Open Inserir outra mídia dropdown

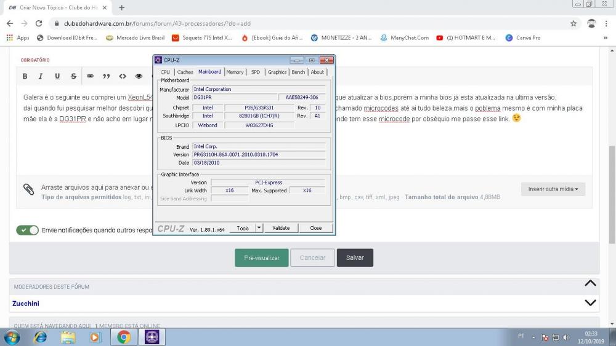553,189
